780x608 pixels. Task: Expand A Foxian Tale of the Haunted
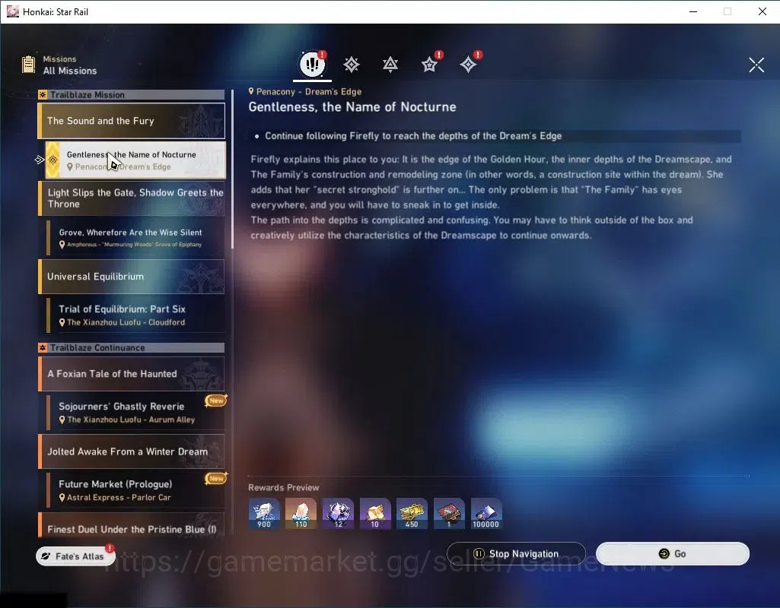pos(132,374)
